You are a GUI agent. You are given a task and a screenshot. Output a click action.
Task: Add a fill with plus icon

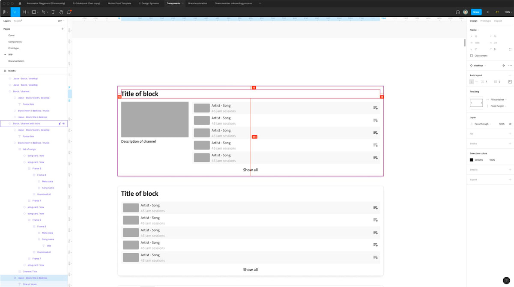point(510,134)
